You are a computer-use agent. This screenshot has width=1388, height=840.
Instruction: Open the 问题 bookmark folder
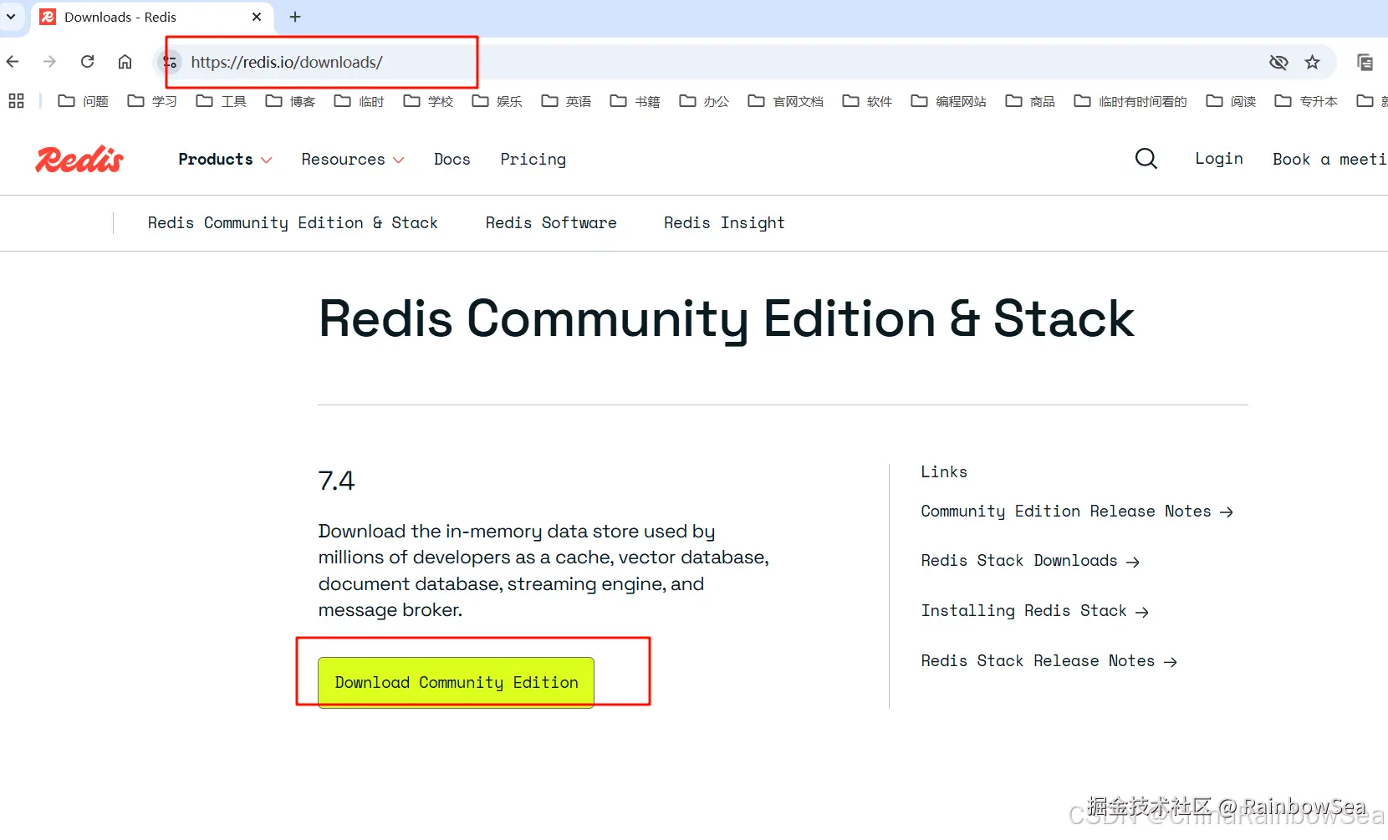click(84, 101)
